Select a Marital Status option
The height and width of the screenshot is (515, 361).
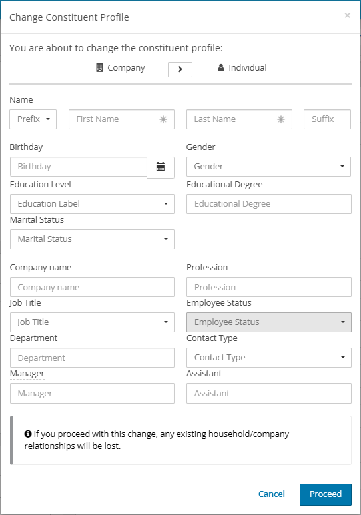tap(92, 239)
